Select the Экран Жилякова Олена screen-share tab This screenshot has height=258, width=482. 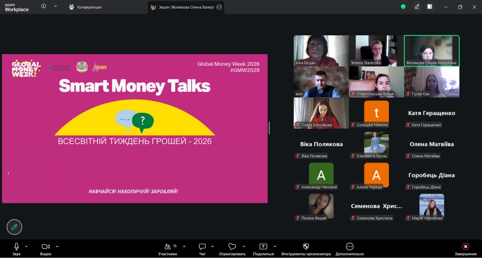[x=182, y=7]
